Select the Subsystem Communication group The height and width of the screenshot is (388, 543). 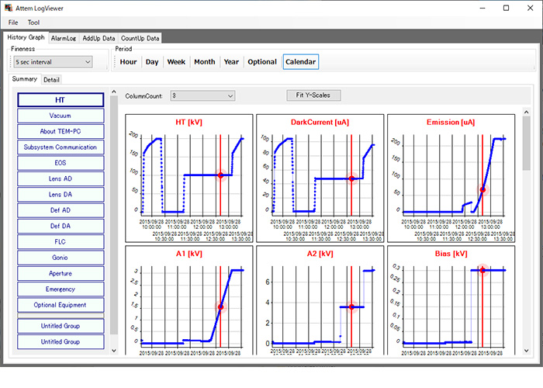(x=61, y=147)
